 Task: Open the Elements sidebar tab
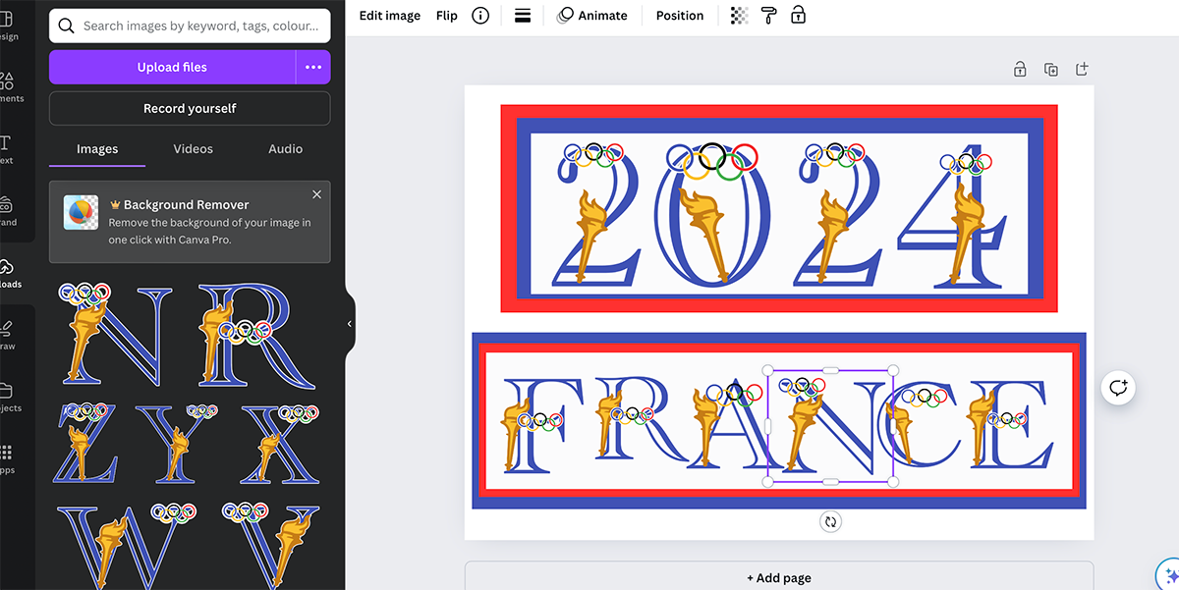(x=10, y=87)
